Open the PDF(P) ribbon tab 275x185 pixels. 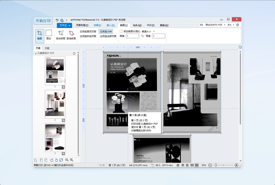point(151,25)
